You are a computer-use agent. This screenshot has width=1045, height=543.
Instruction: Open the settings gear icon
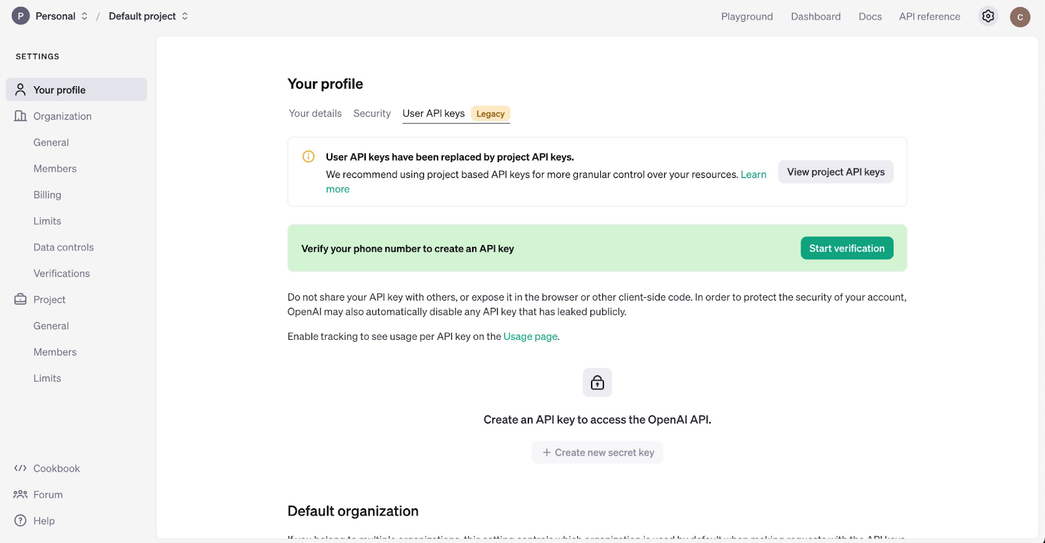tap(988, 16)
